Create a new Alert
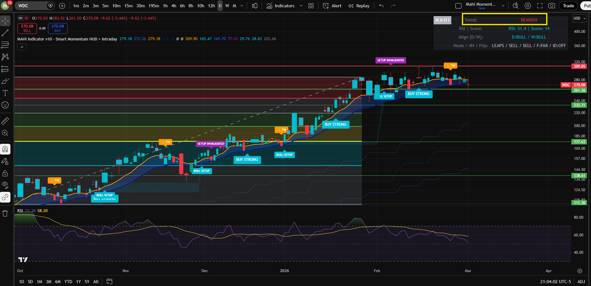This screenshot has height=286, width=591. point(332,6)
